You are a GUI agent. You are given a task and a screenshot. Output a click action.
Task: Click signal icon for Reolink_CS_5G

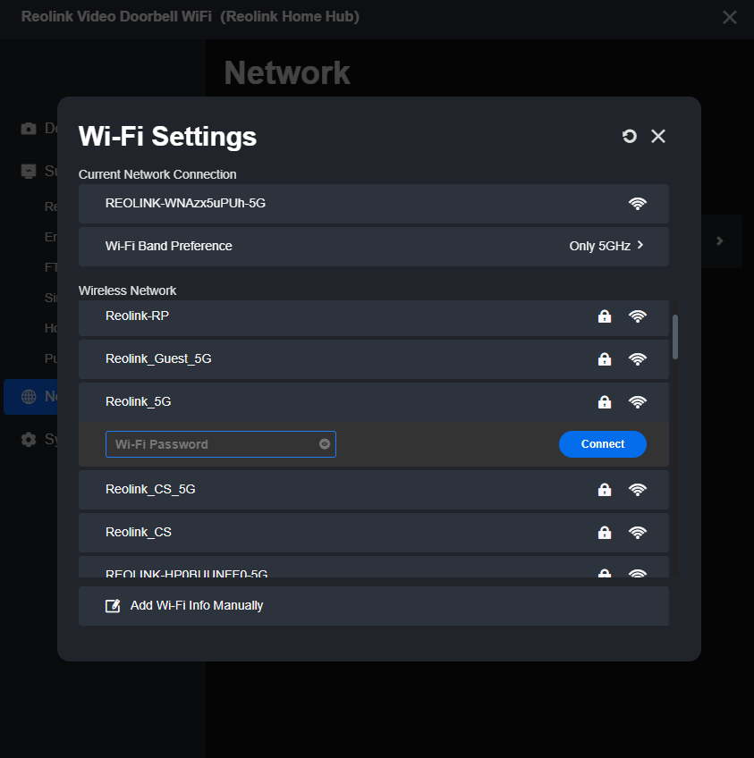pos(638,490)
